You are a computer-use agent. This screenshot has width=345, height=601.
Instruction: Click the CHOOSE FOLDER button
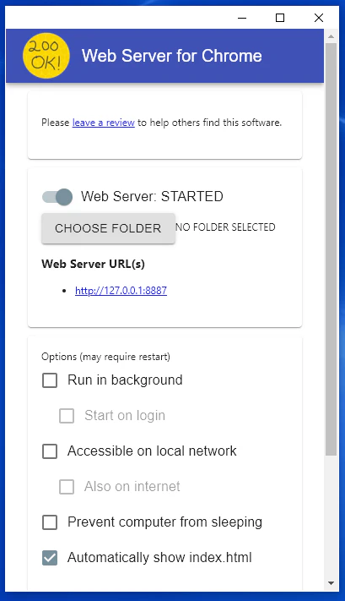click(x=108, y=228)
